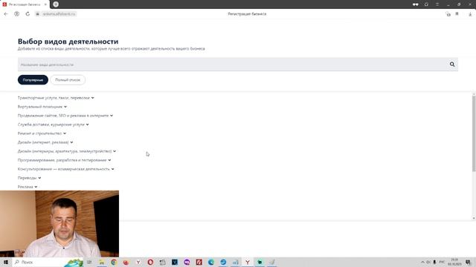Switch to the Полный список tab
476x267 pixels.
(x=68, y=80)
